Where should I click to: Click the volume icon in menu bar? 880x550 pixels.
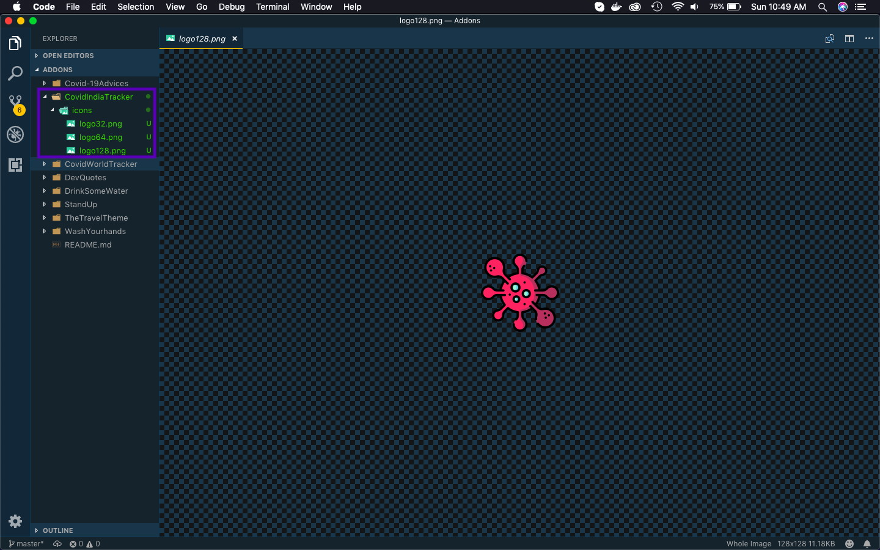tap(695, 7)
